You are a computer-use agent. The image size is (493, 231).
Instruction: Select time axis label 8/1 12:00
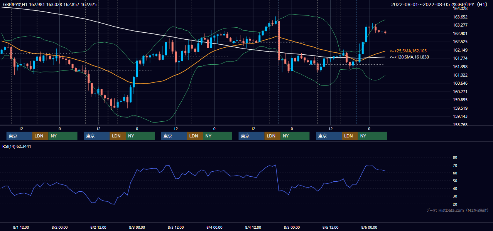[21, 227]
